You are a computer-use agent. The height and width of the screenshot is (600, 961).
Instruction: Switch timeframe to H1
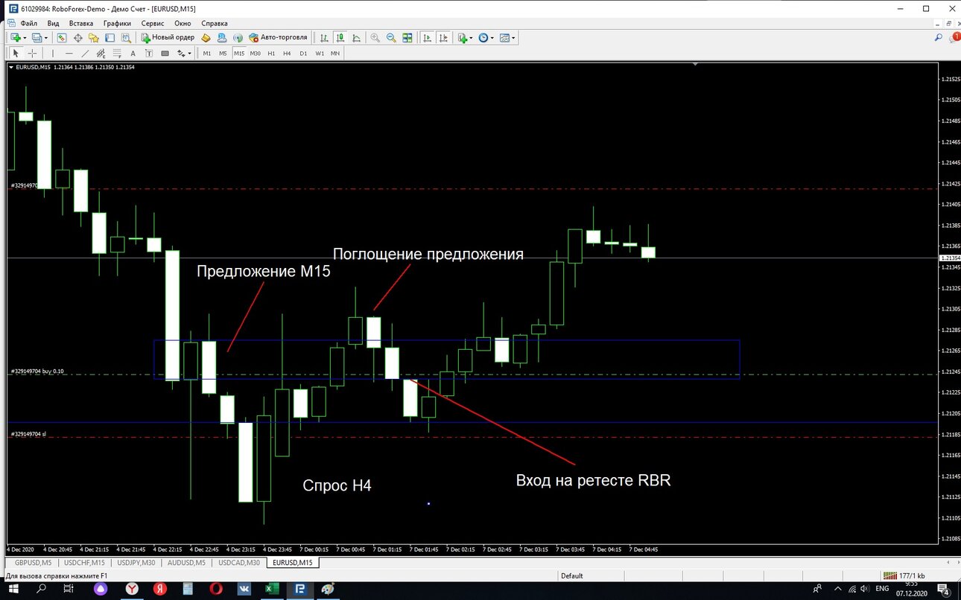click(271, 53)
